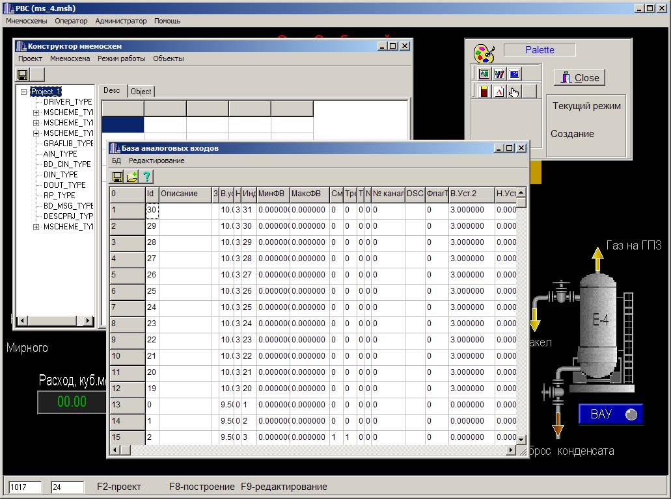
Task: Click the status bar field showing 1017
Action: [x=25, y=487]
